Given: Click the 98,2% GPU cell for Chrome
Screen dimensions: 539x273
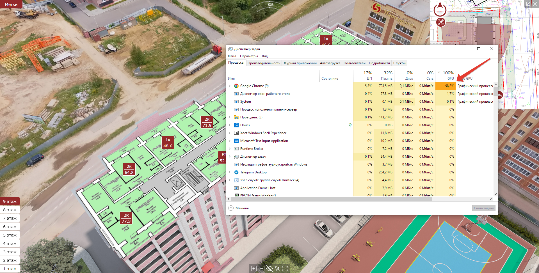Looking at the screenshot, I should [446, 86].
